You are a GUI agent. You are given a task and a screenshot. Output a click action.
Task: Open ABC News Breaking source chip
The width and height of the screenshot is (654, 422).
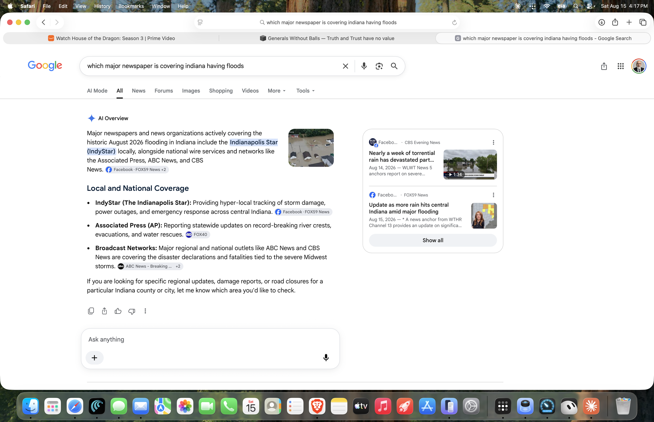tap(150, 266)
